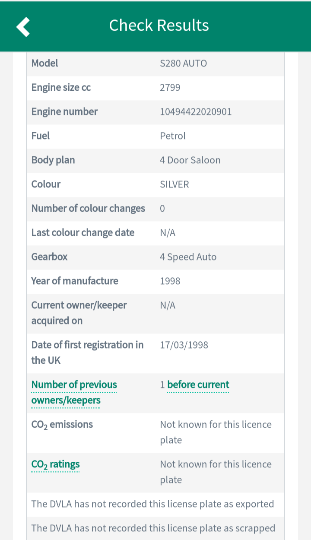Tap the Model value S280 AUTO
This screenshot has height=540, width=311.
[184, 64]
